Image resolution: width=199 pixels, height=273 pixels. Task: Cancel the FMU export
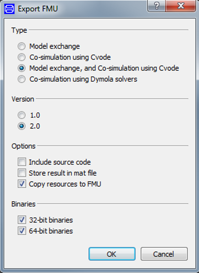pos(164,254)
